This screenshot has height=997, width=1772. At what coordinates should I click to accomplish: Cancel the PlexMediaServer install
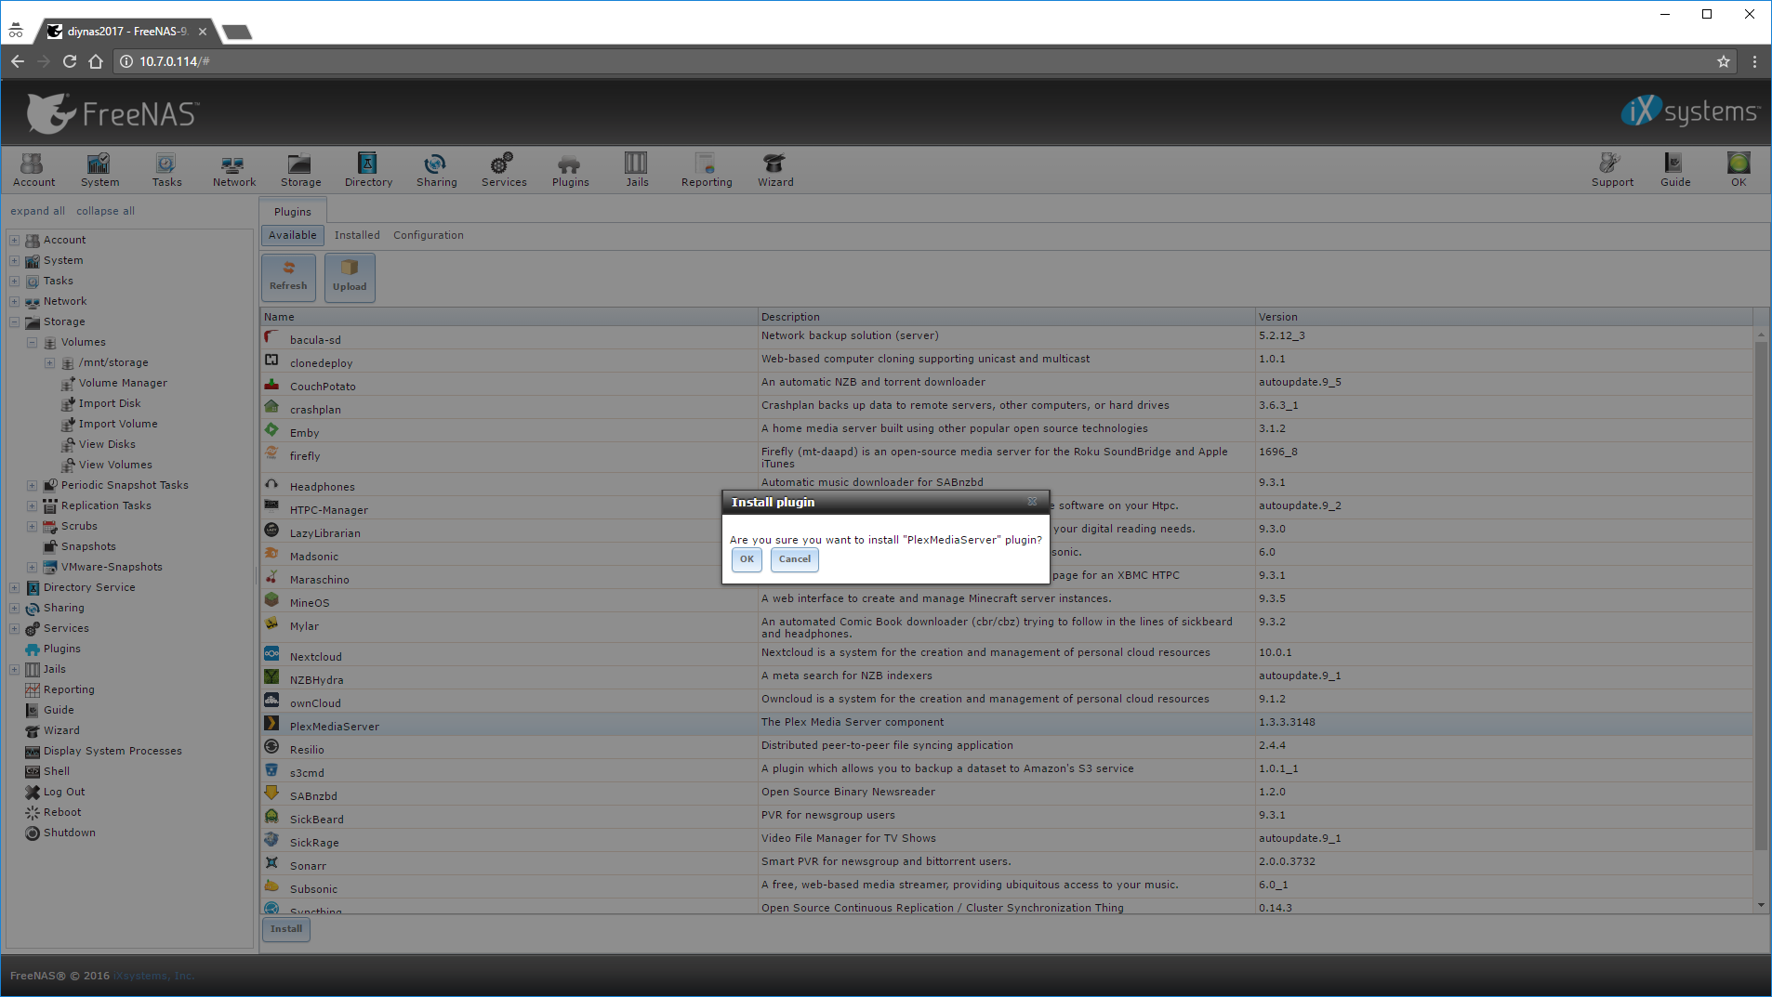tap(795, 559)
